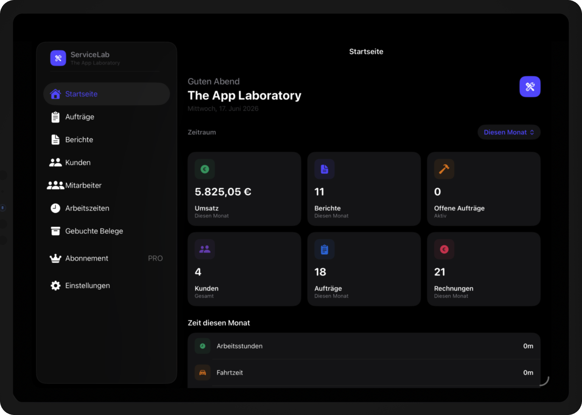The width and height of the screenshot is (582, 415).
Task: Click the green euro icon on Umsatz card
Action: tap(205, 169)
